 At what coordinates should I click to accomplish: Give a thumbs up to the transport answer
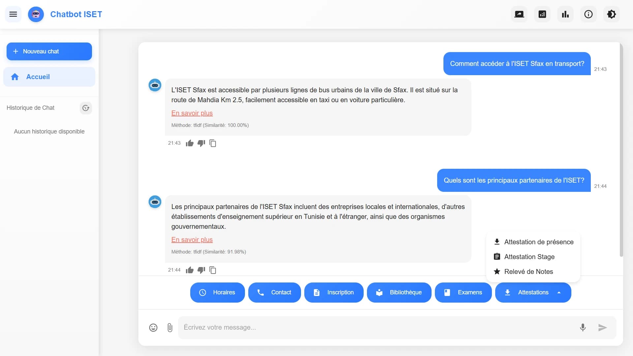[x=190, y=143]
